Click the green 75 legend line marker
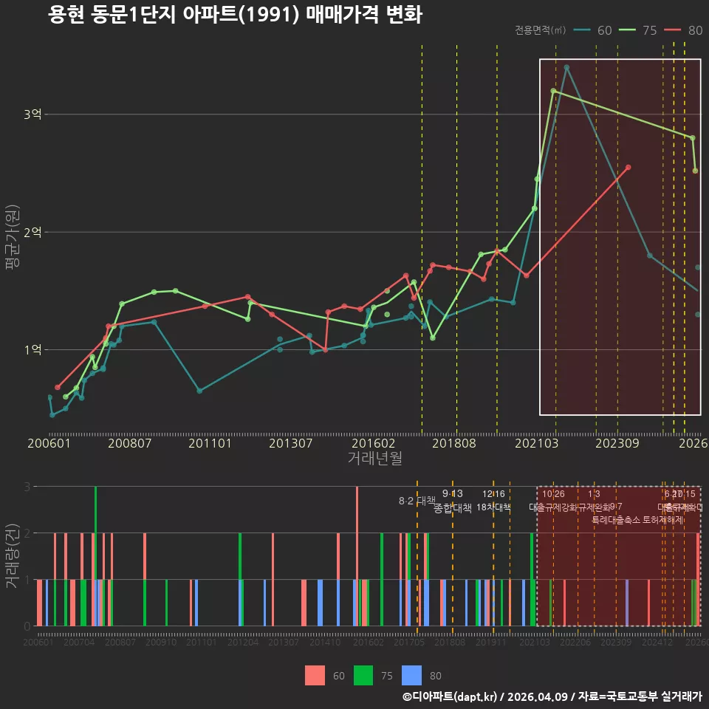Image resolution: width=709 pixels, height=709 pixels. click(x=627, y=30)
